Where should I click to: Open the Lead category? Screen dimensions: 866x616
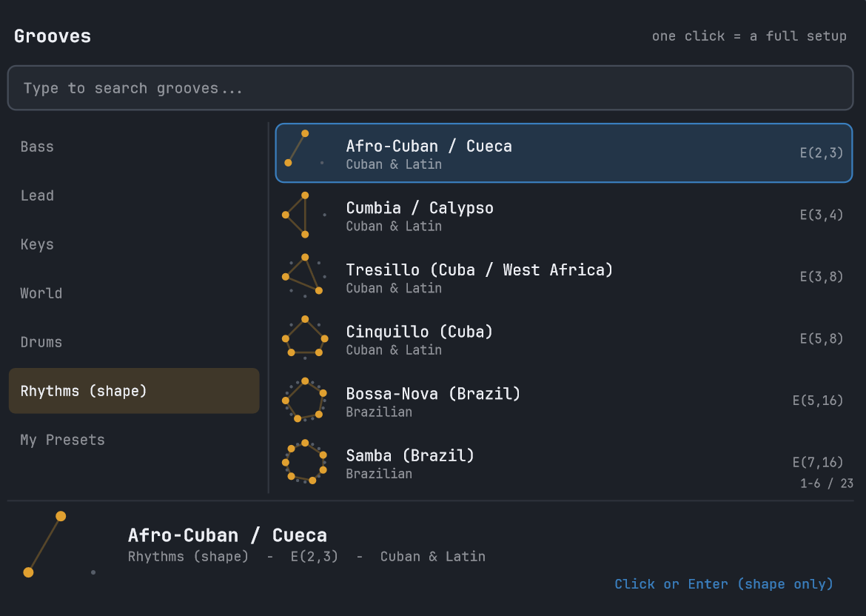tap(134, 195)
